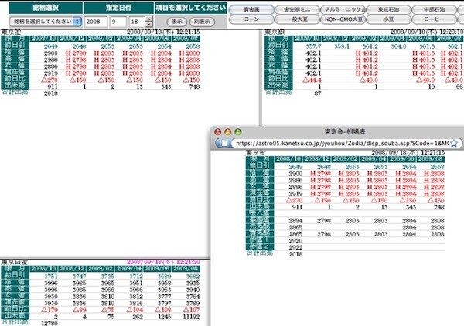Click value 2922 in the popup table
The width and height of the screenshot is (464, 326).
(x=295, y=247)
